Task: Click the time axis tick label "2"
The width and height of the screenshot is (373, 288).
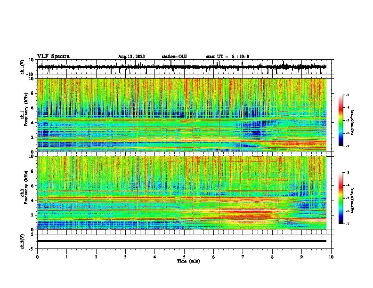Action: click(x=96, y=257)
